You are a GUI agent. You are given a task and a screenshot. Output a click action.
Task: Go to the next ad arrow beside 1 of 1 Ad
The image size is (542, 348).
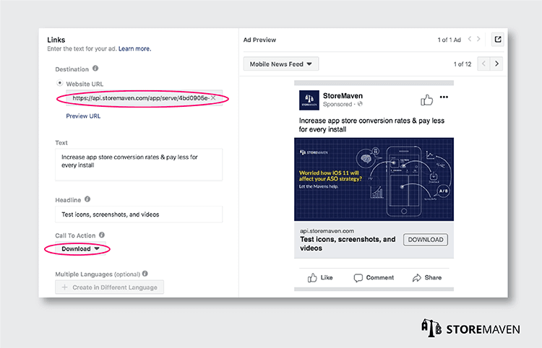coord(478,39)
